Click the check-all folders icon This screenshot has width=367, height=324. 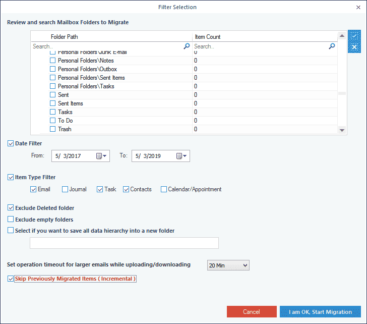point(354,36)
